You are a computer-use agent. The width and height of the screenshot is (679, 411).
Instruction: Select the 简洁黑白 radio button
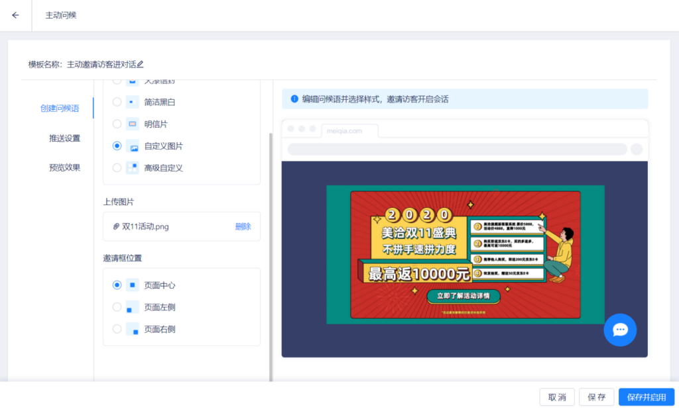click(x=117, y=102)
